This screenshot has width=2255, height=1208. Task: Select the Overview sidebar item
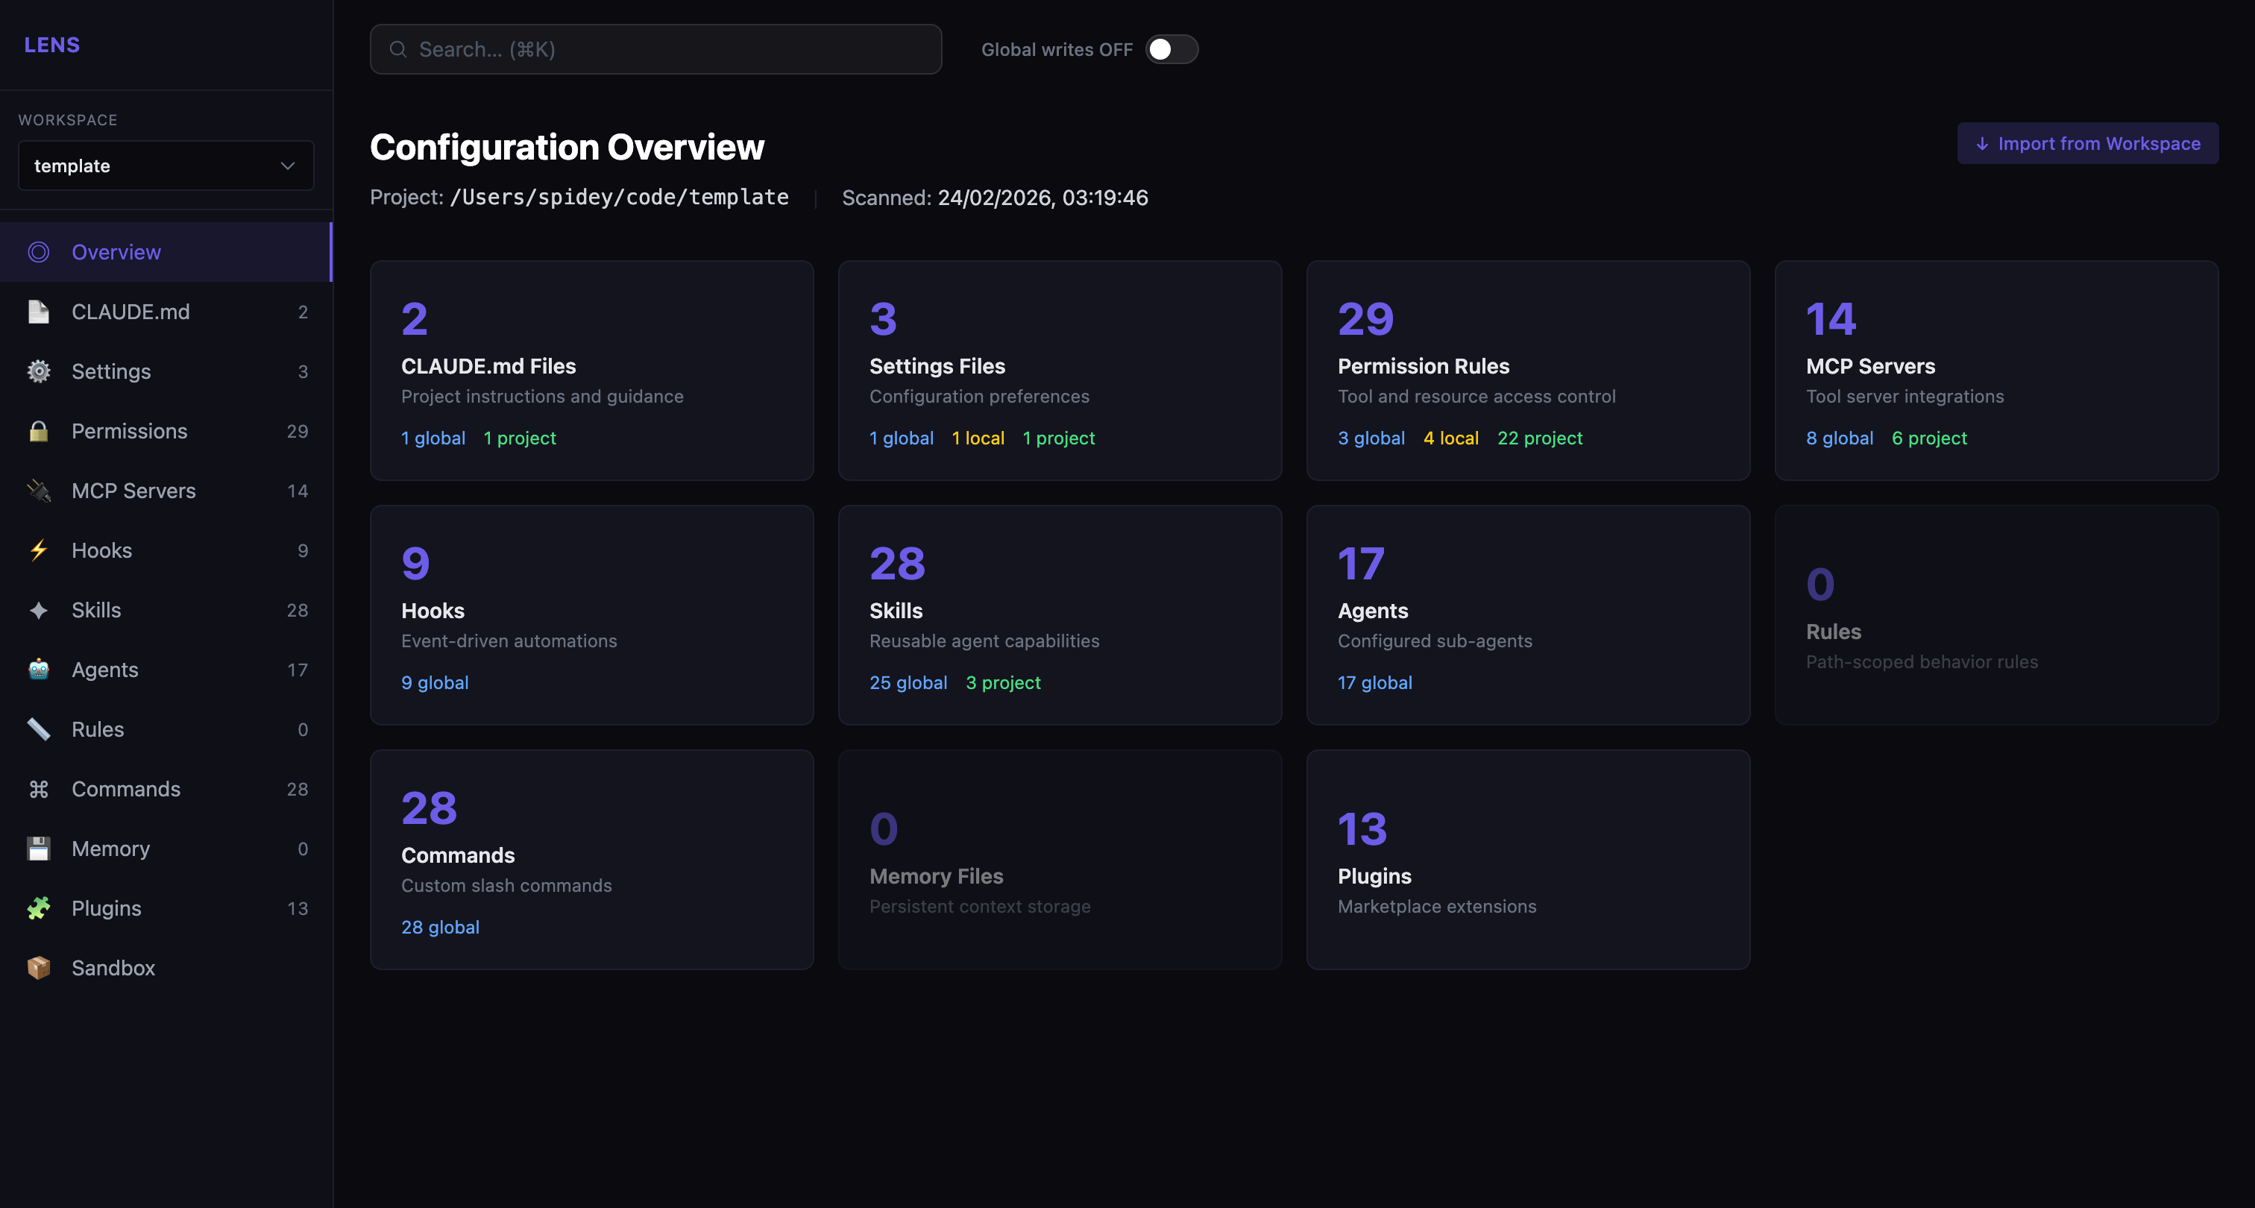click(x=116, y=252)
